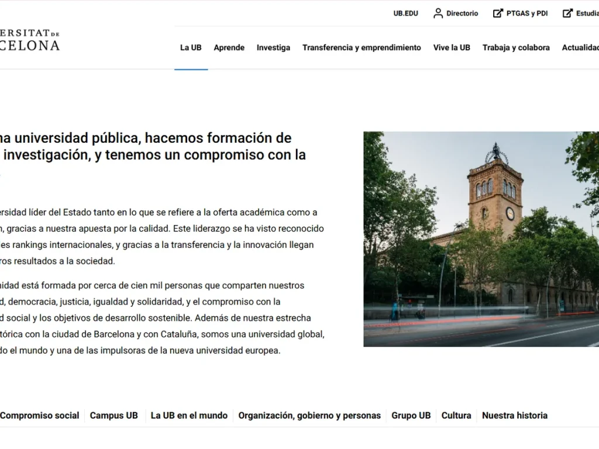Open the Actualidad menu item

pyautogui.click(x=580, y=48)
